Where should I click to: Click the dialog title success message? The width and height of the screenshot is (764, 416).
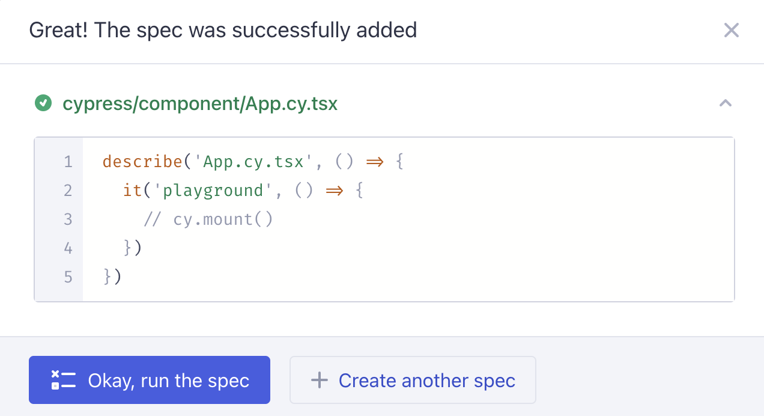click(x=223, y=29)
